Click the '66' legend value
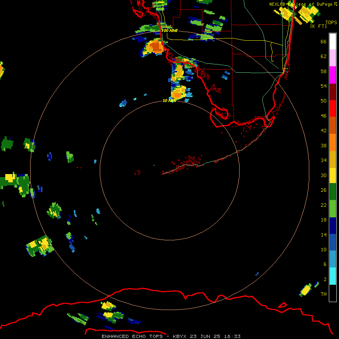Screen dimensions: 339x339 click(x=324, y=41)
